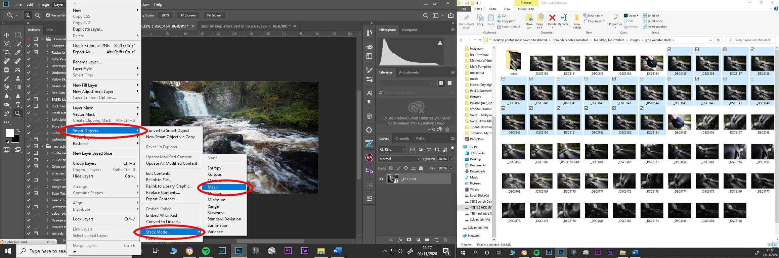This screenshot has width=779, height=258.
Task: Click the 100% zoom button
Action: [x=165, y=15]
